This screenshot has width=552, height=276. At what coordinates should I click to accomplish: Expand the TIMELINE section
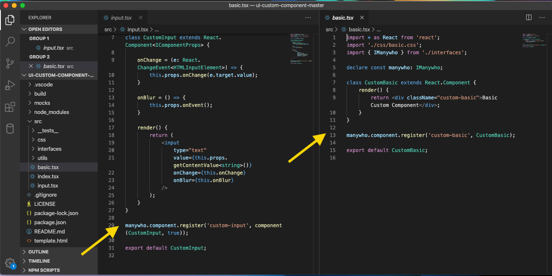(x=38, y=261)
